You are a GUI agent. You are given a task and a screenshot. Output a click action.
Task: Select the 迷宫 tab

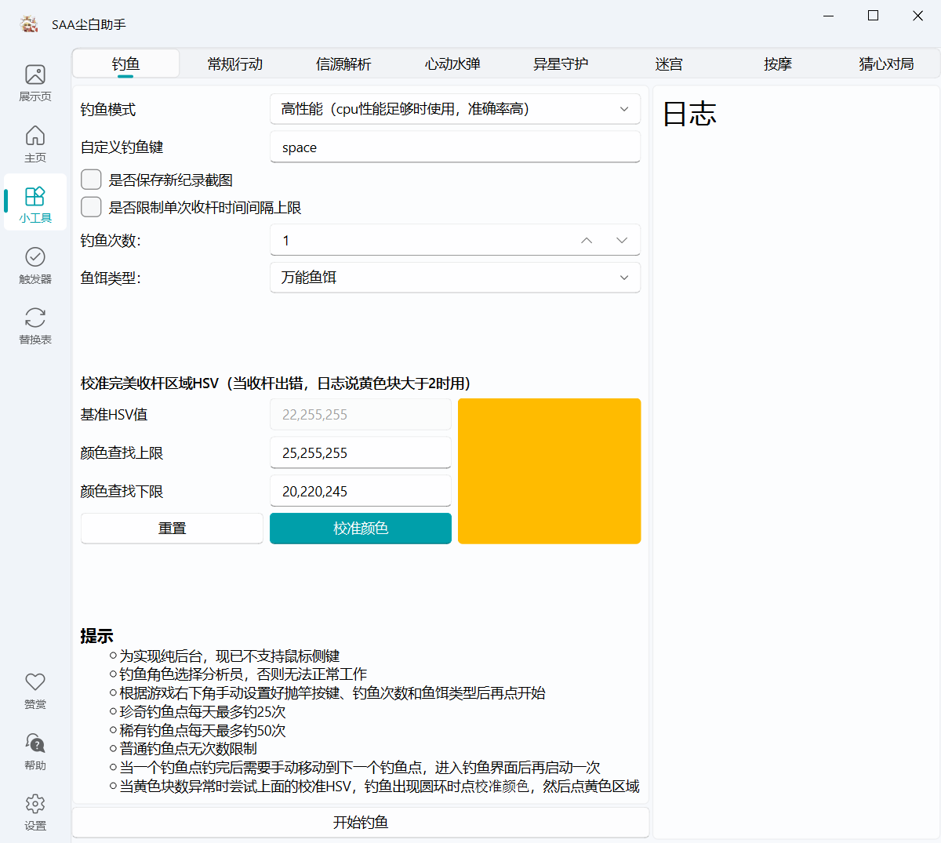click(x=669, y=64)
